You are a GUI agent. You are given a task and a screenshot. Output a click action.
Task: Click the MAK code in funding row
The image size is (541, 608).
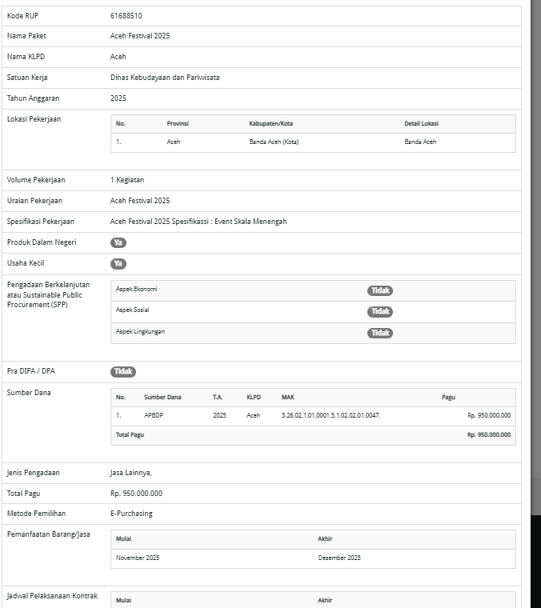point(331,415)
